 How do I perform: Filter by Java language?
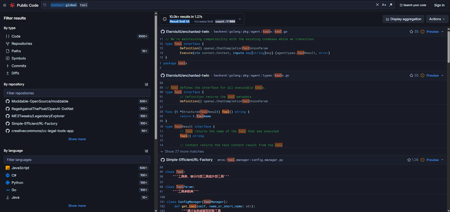click(x=77, y=197)
